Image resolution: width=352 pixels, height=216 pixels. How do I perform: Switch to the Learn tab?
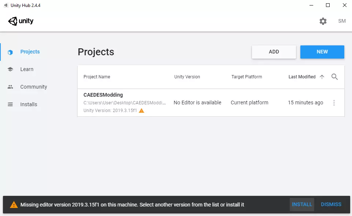click(27, 69)
